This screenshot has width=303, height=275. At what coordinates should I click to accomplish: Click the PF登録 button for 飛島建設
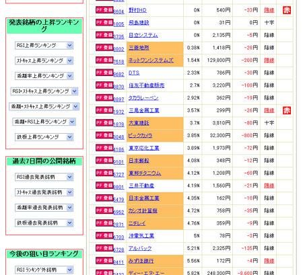104,22
